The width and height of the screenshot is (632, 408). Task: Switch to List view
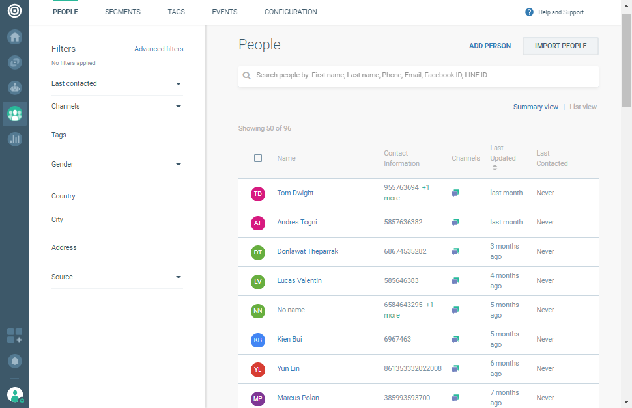[x=583, y=107]
